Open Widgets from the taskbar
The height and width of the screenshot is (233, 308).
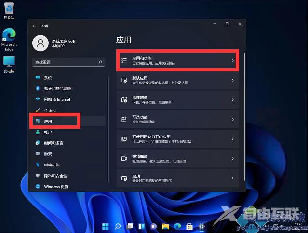142,227
